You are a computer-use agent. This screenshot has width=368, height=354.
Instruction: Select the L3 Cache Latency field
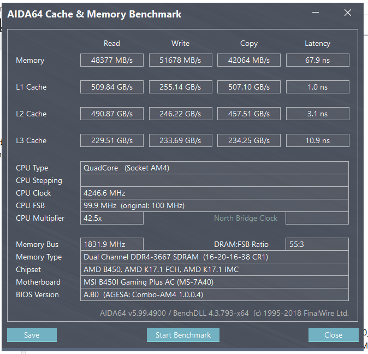click(317, 140)
